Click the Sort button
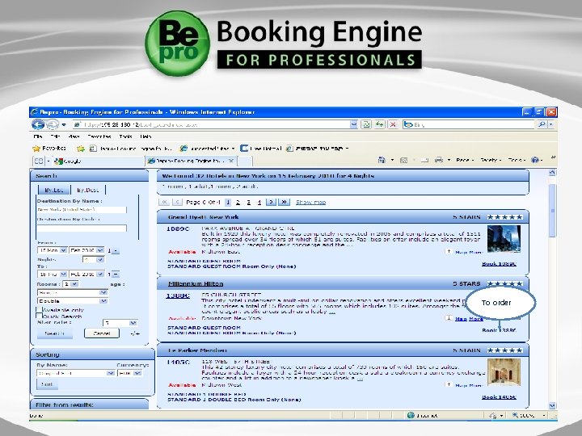Screen dimensions: 582x436 click(47, 384)
